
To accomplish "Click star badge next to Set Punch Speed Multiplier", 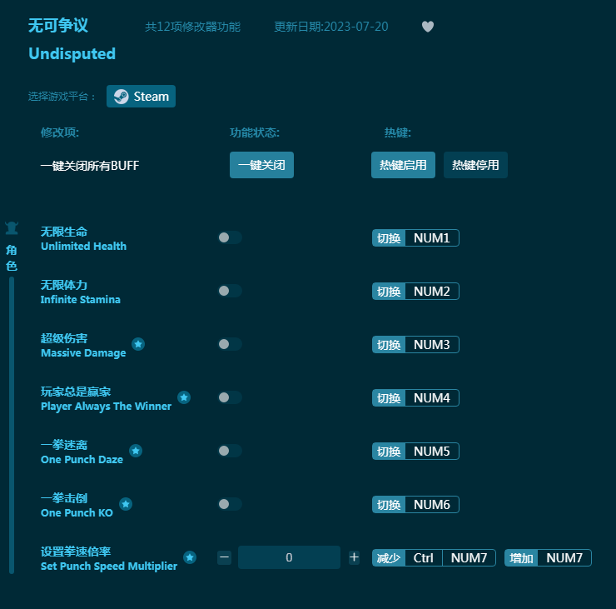I will tap(190, 557).
